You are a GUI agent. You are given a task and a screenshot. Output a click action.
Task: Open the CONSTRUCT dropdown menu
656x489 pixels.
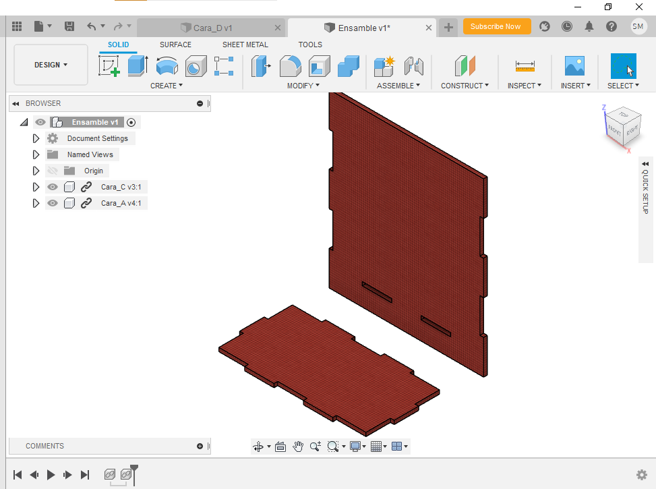pyautogui.click(x=465, y=86)
